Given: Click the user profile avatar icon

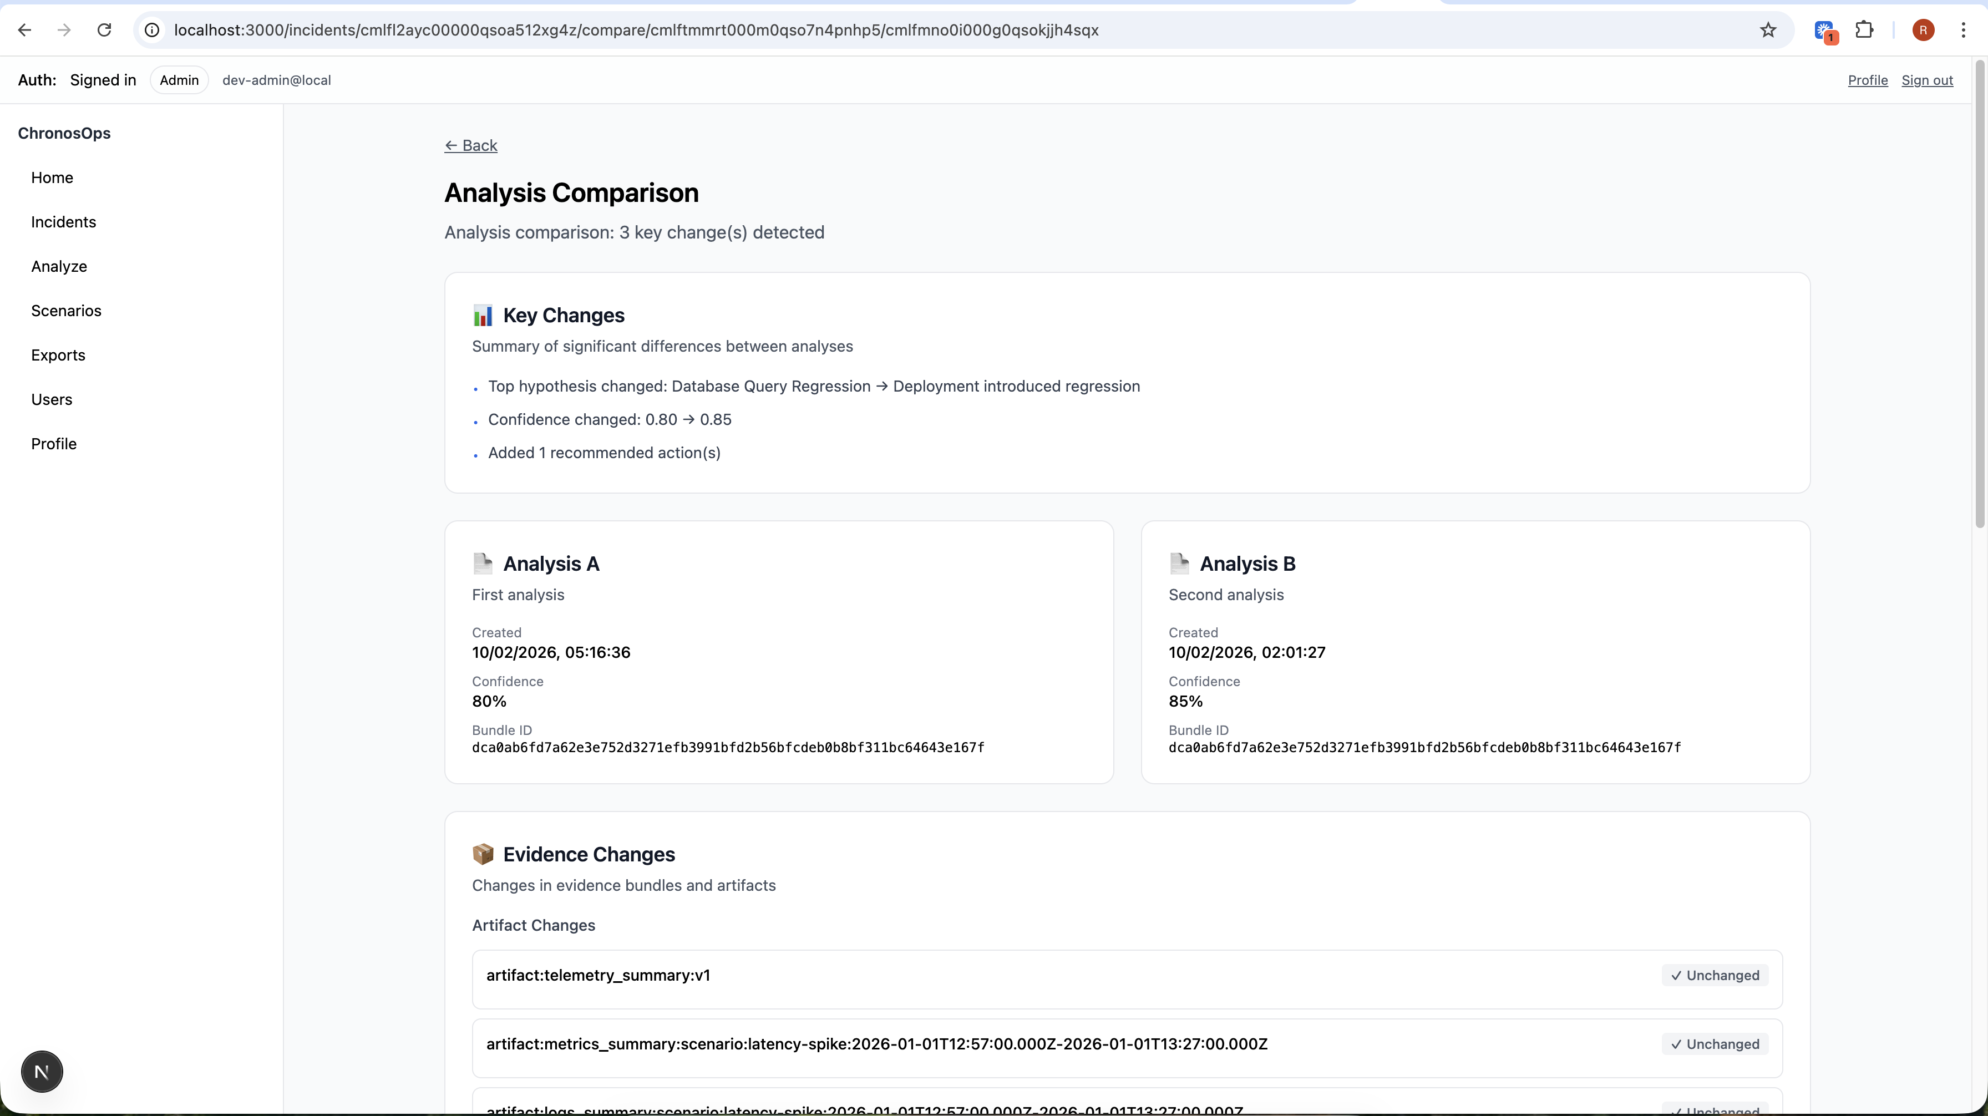Looking at the screenshot, I should point(1923,30).
